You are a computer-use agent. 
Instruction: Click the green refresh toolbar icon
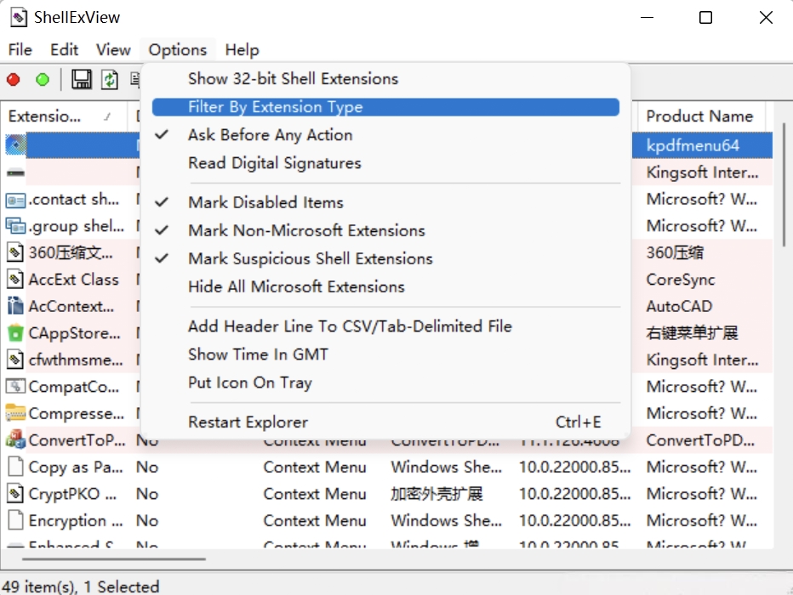(110, 80)
